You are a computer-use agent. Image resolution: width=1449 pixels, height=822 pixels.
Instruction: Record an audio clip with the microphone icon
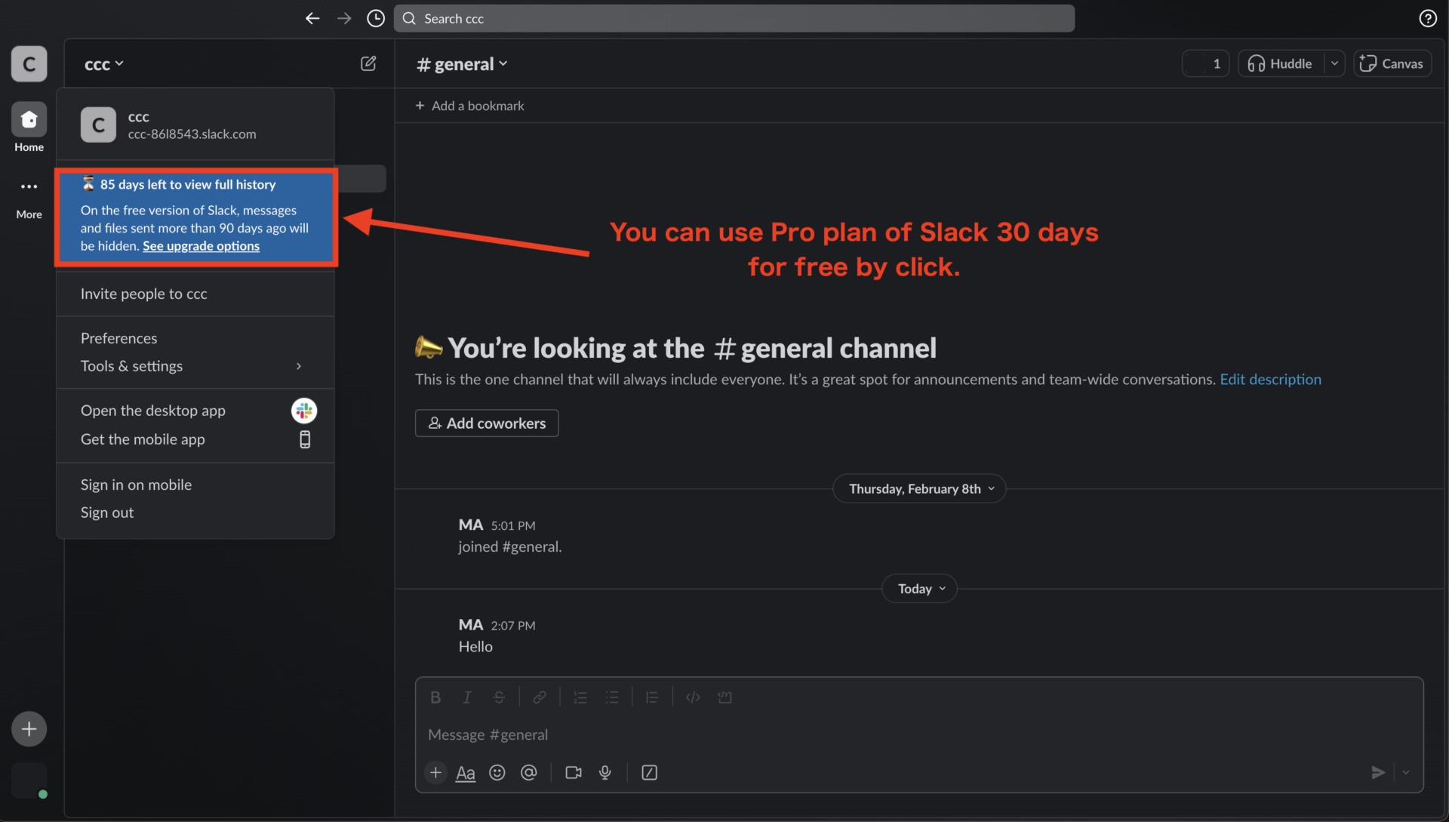click(605, 772)
